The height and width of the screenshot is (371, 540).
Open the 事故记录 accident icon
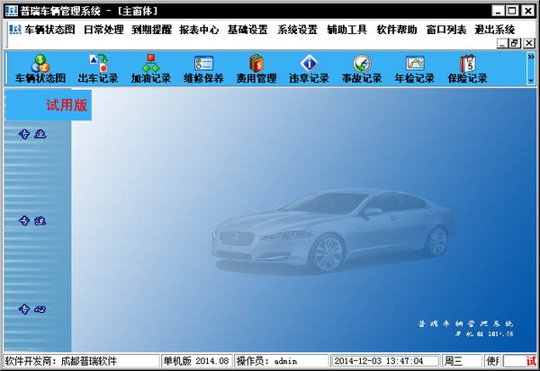[x=362, y=69]
